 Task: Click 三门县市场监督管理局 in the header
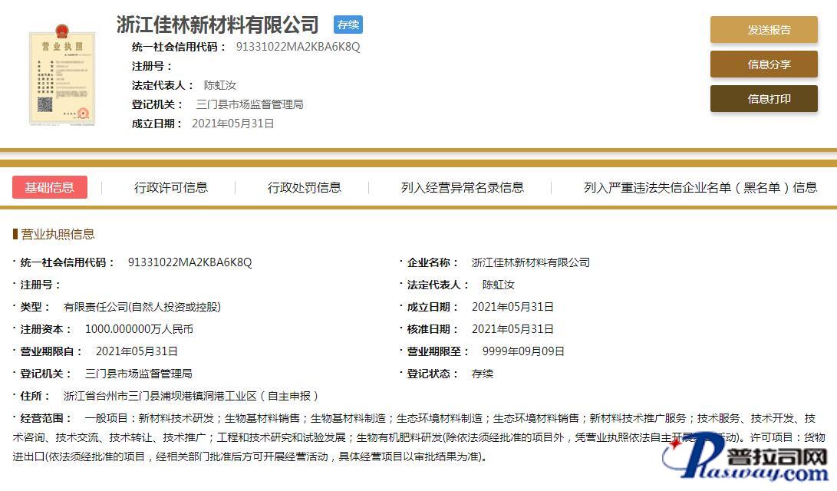pos(249,104)
